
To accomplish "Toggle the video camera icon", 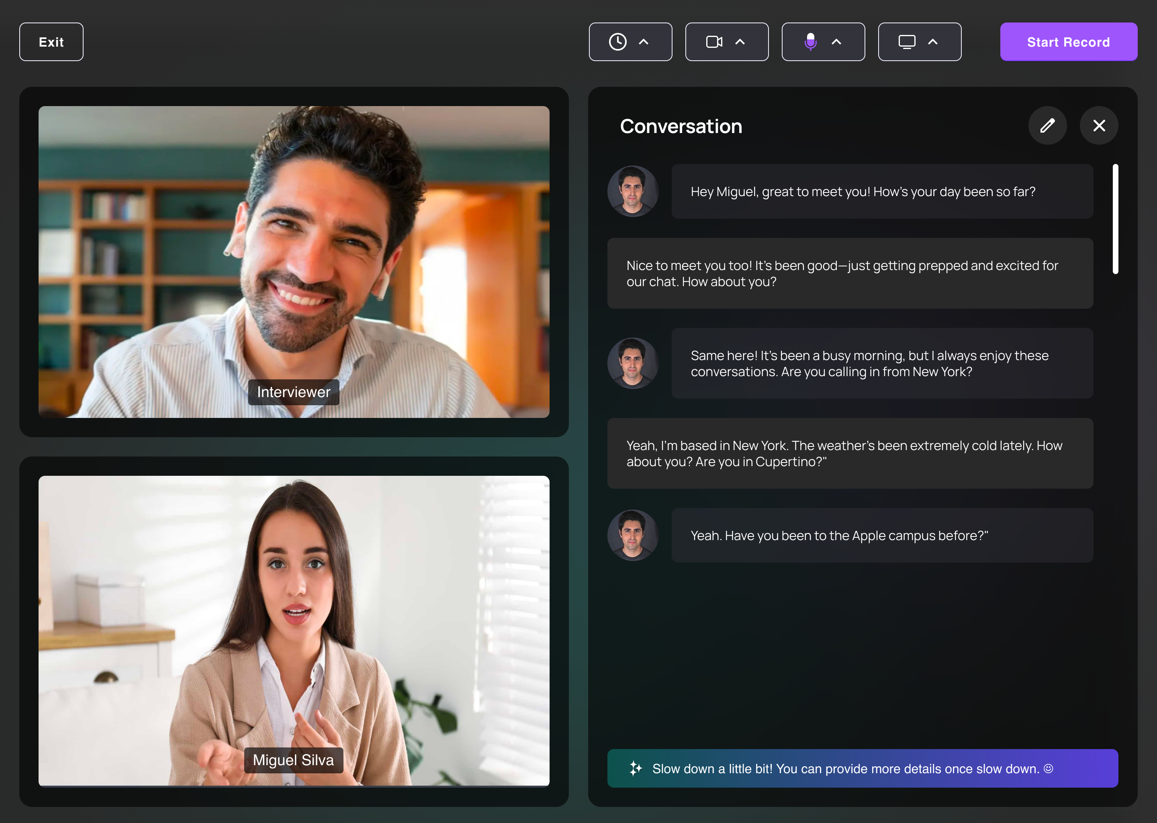I will tap(714, 42).
